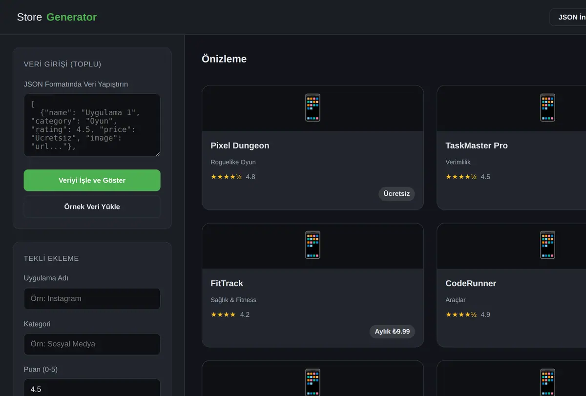Click the JSON Formatında Veri Yapıştırın label

point(76,84)
